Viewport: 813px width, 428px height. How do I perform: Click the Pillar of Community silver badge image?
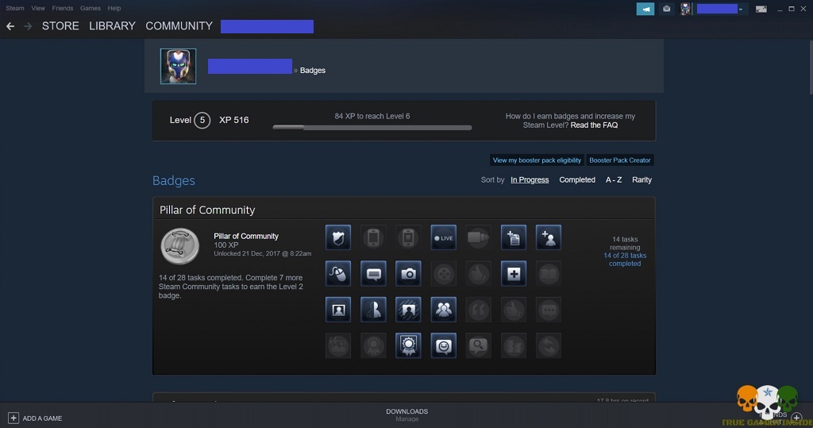click(180, 246)
